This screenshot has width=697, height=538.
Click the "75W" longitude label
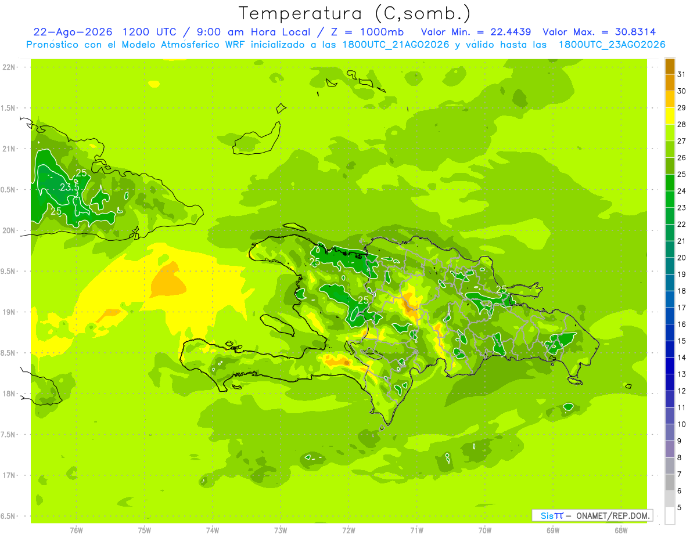[x=145, y=530]
